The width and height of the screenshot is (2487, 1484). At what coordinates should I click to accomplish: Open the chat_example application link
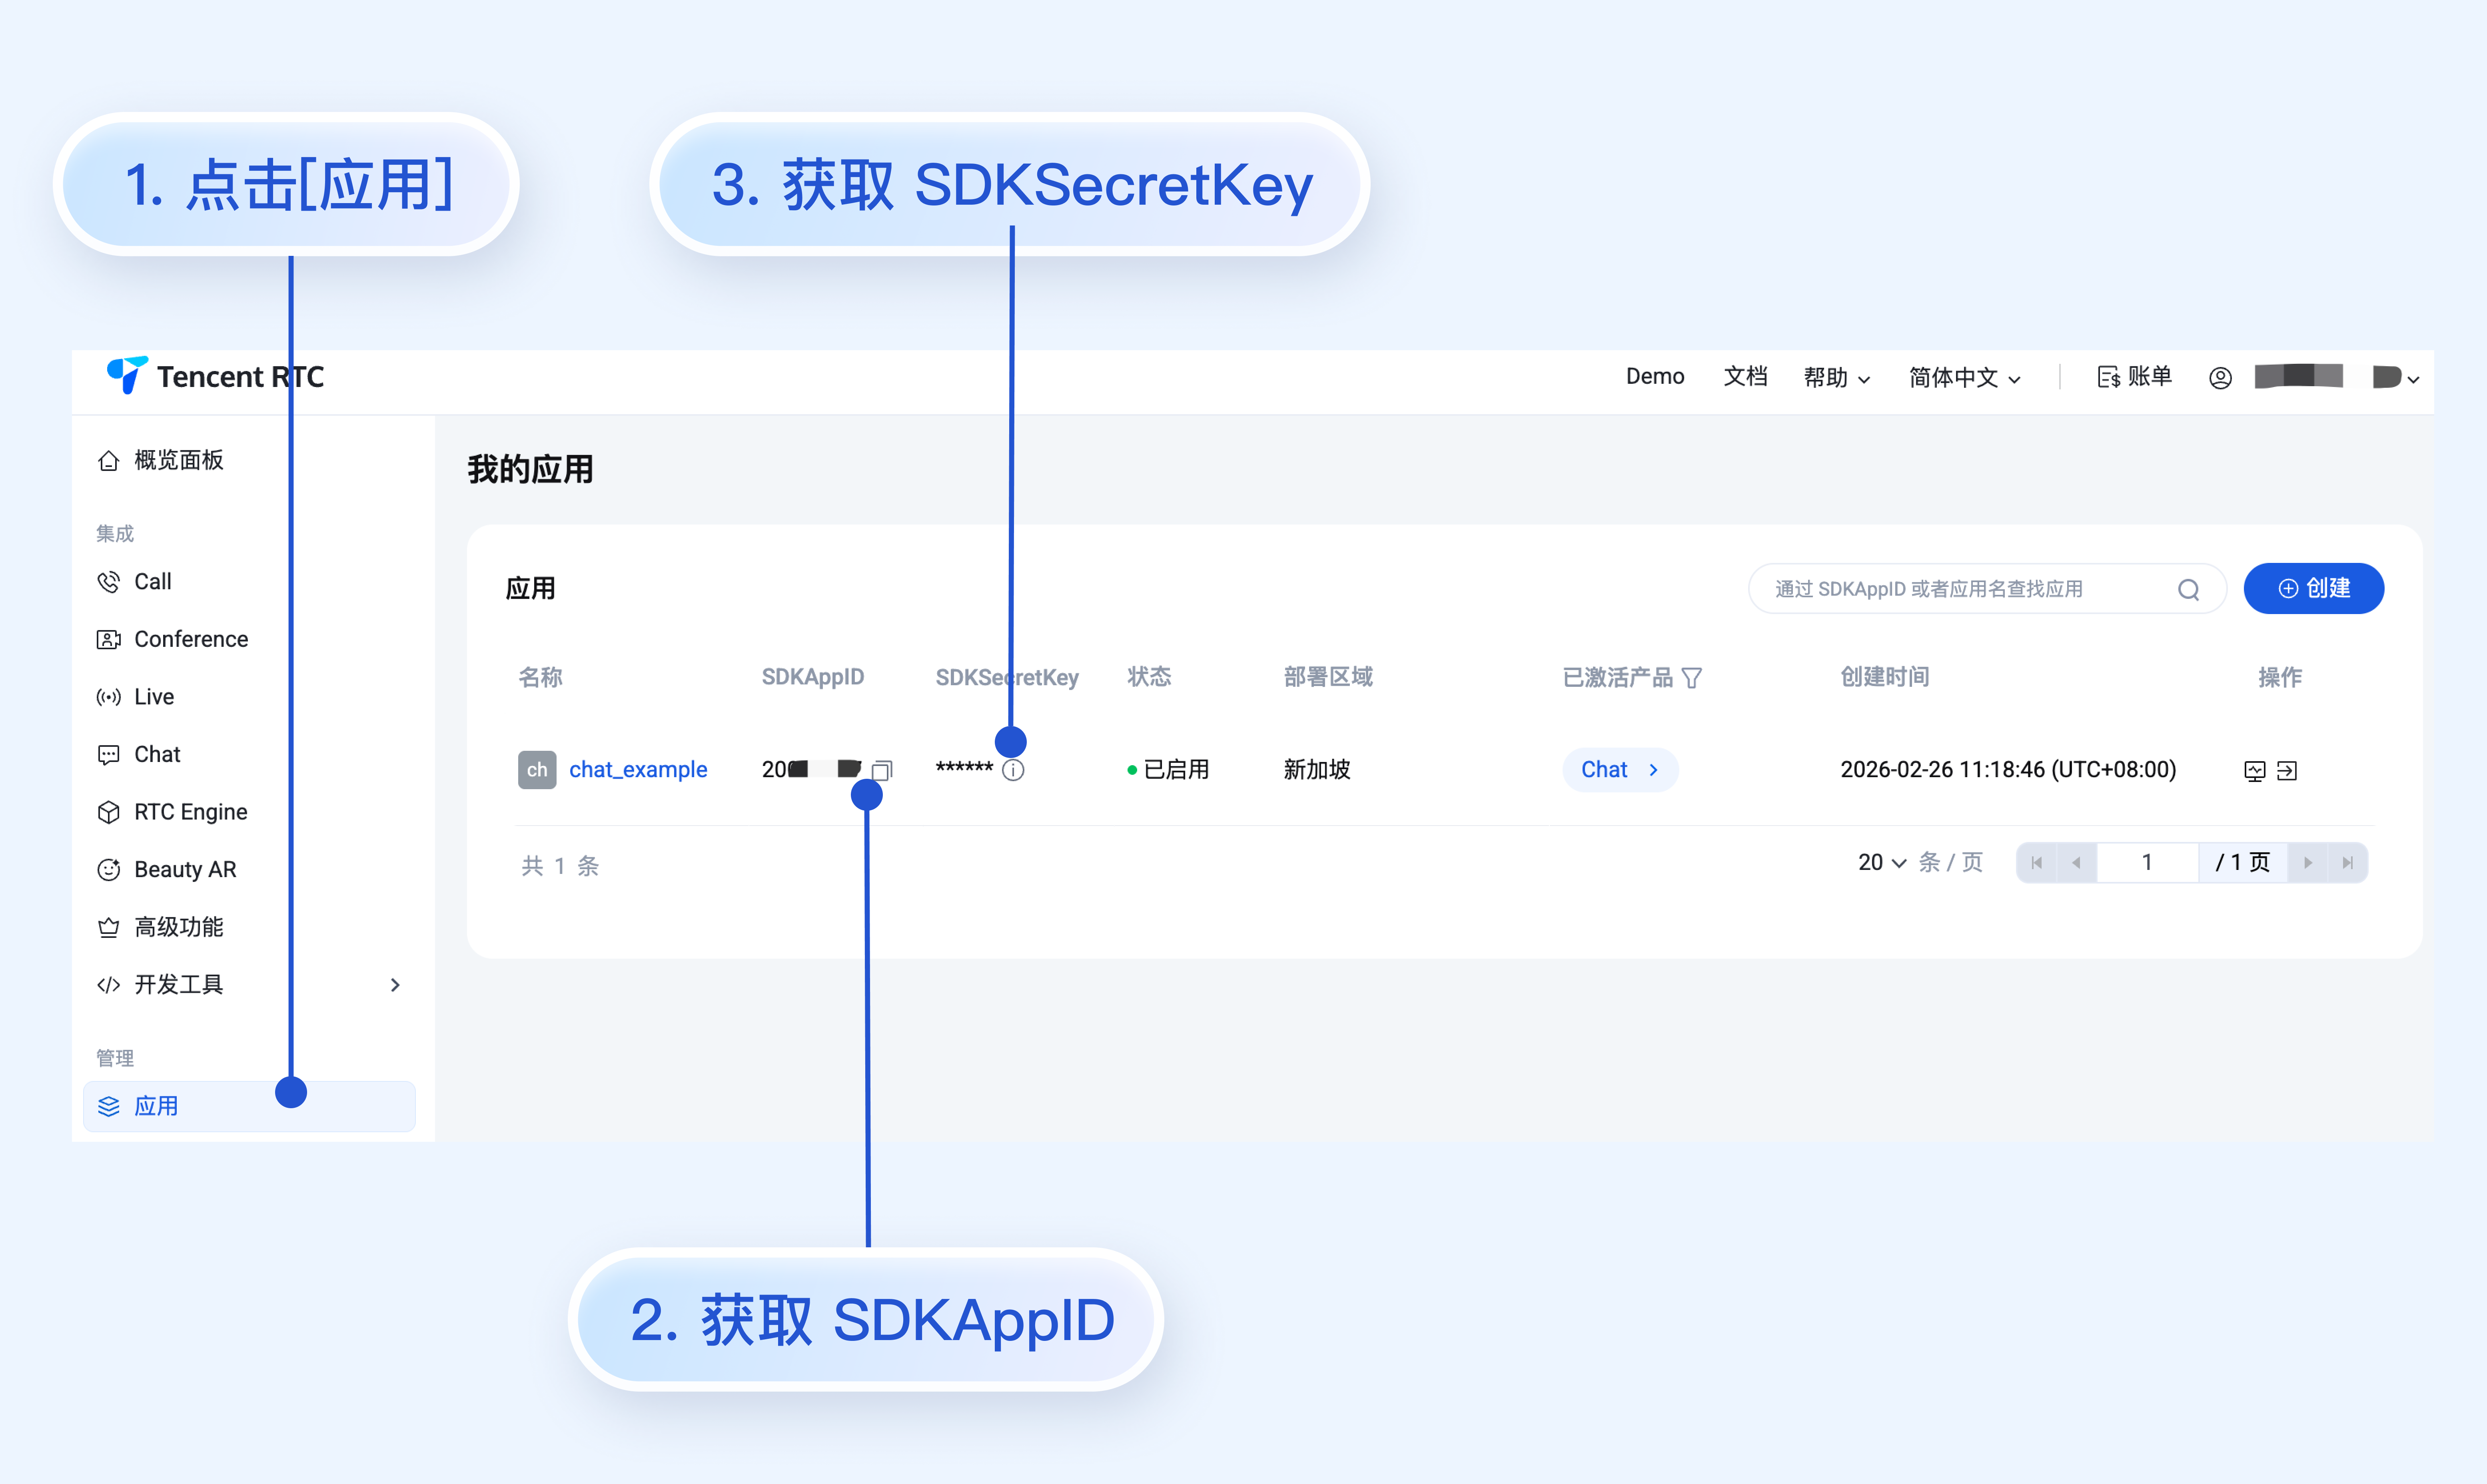(x=638, y=770)
